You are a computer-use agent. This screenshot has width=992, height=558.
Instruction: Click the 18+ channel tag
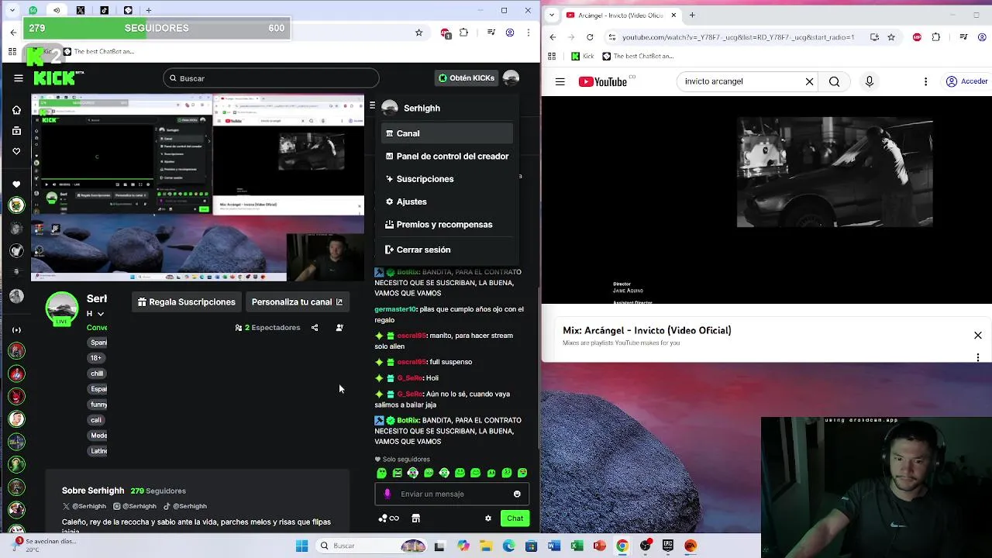96,358
